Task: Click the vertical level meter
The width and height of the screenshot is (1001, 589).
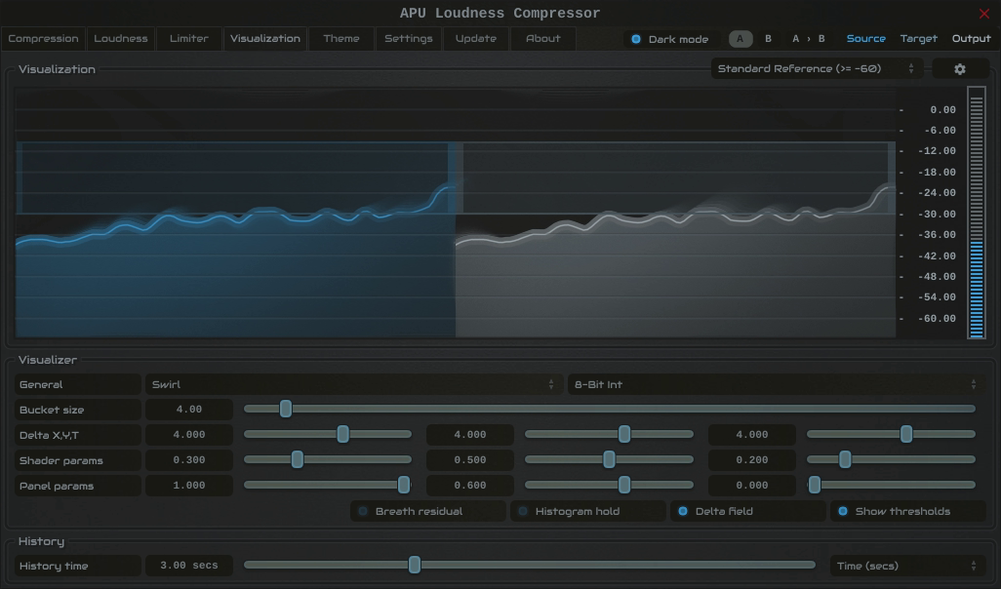Action: point(976,213)
